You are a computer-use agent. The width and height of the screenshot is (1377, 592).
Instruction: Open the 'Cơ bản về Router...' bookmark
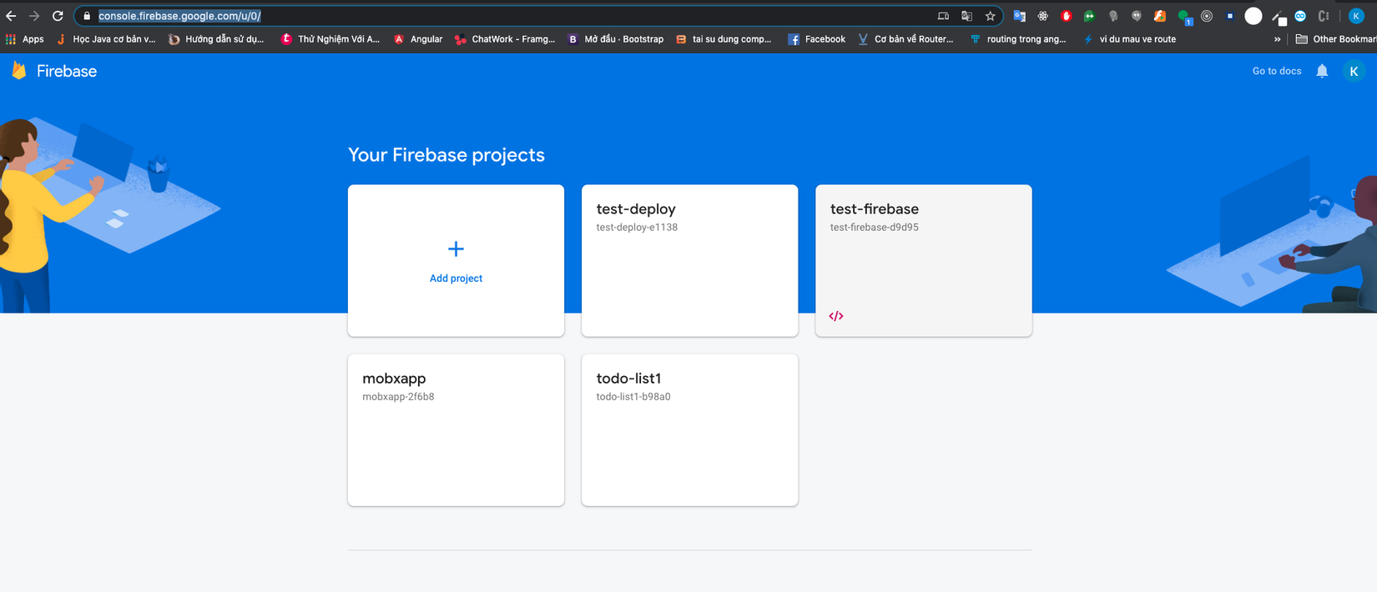[x=905, y=39]
